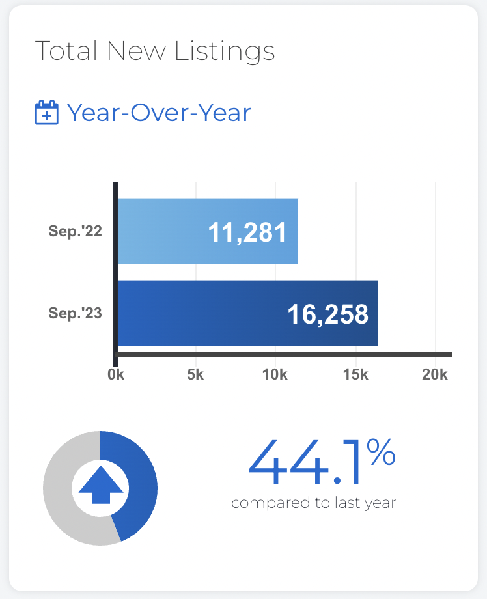Click the calendar plus icon
The width and height of the screenshot is (487, 599).
pos(47,112)
